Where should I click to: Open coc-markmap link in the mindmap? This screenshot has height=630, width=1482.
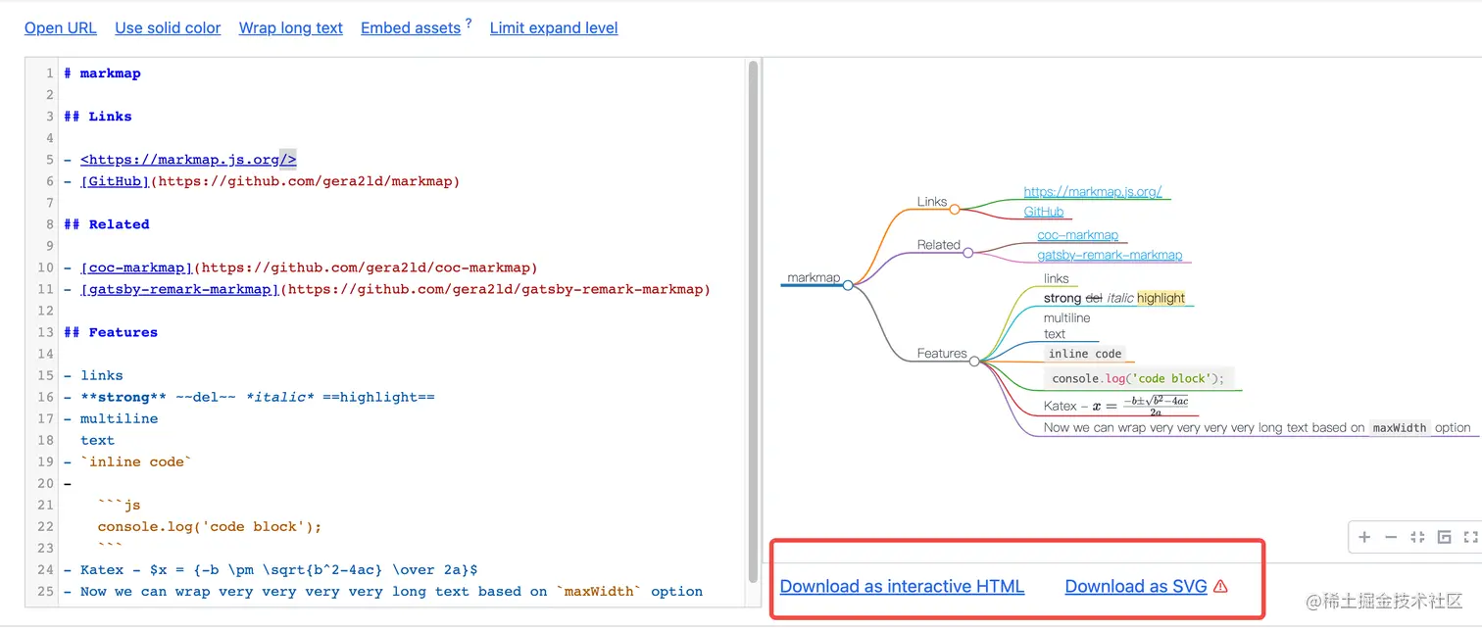pos(1078,235)
